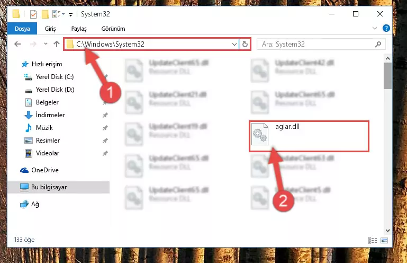Switch to large icons view layout
Image resolution: width=407 pixels, height=263 pixels.
point(384,240)
